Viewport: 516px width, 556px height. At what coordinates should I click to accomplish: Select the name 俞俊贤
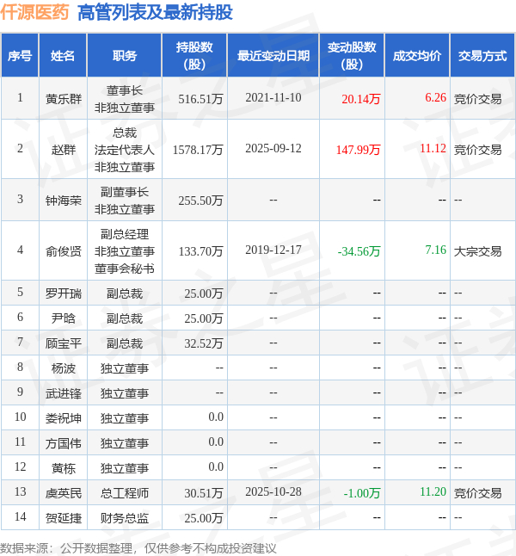(64, 251)
